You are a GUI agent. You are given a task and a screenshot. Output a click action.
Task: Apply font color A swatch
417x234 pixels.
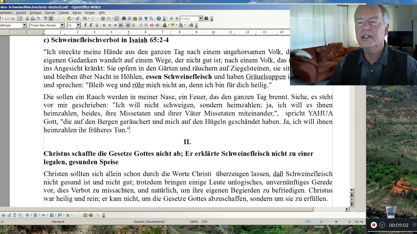[165, 25]
